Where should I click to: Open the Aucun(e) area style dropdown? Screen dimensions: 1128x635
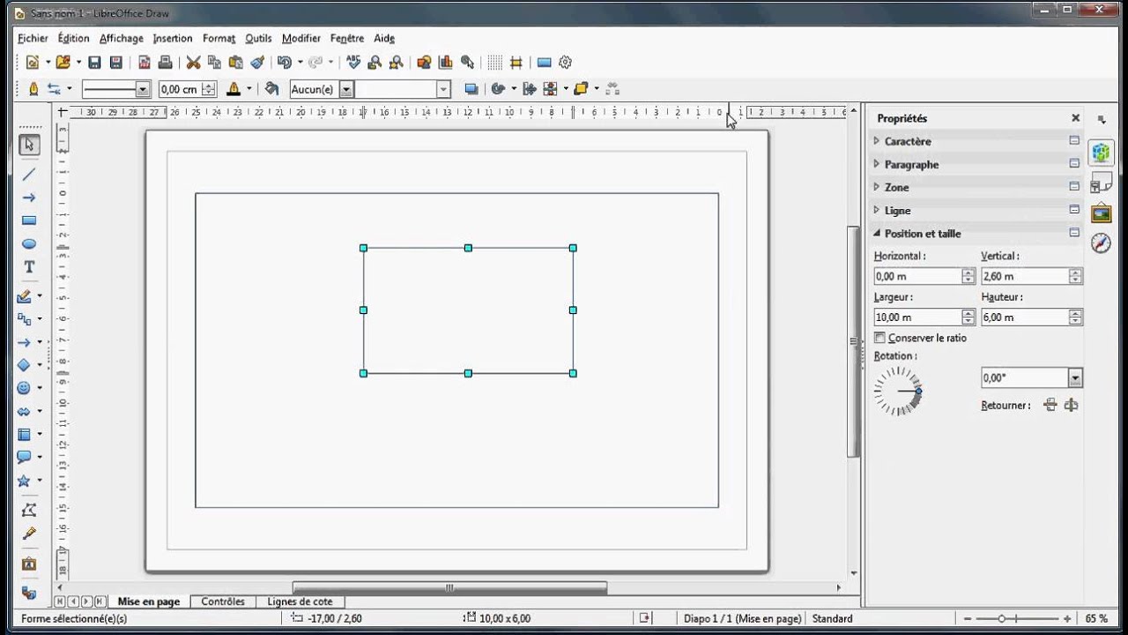(346, 89)
